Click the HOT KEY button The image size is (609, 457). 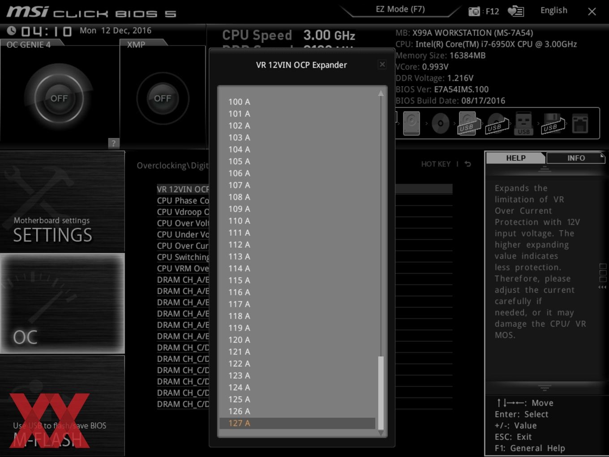coord(436,164)
